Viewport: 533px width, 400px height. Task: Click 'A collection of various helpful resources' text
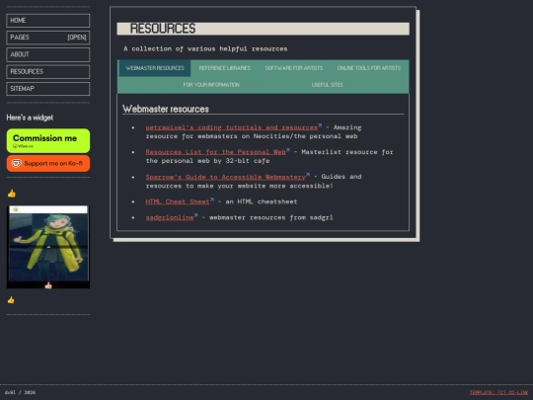click(x=205, y=49)
